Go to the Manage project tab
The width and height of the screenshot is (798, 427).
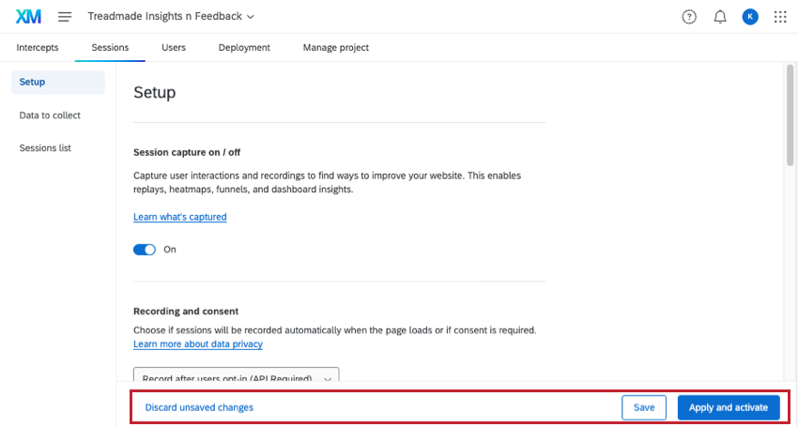[335, 48]
